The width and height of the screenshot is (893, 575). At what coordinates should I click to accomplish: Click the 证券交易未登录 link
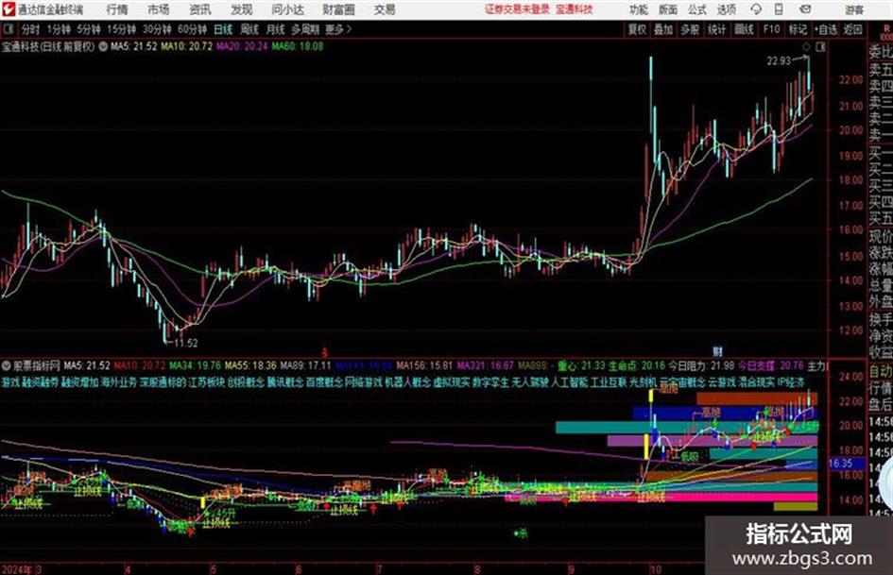point(517,9)
